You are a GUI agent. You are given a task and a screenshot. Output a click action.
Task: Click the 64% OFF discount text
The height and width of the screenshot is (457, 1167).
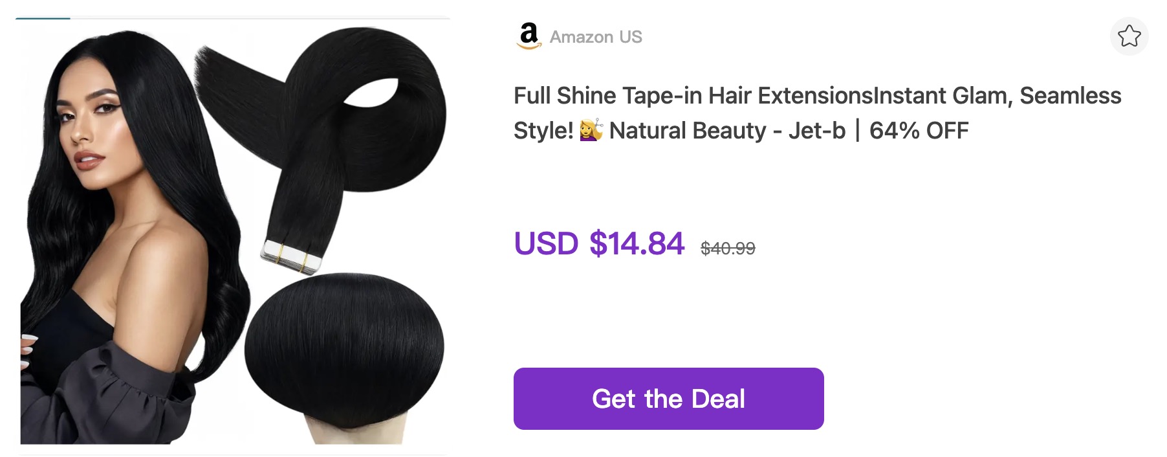click(x=919, y=131)
